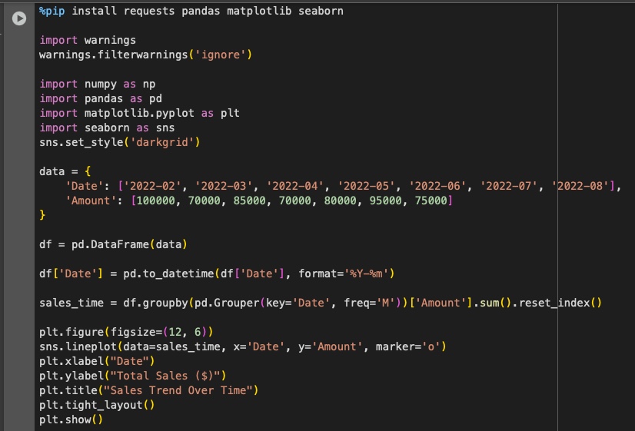Image resolution: width=635 pixels, height=431 pixels.
Task: Click the 'darkgrid' style string
Action: click(x=162, y=142)
